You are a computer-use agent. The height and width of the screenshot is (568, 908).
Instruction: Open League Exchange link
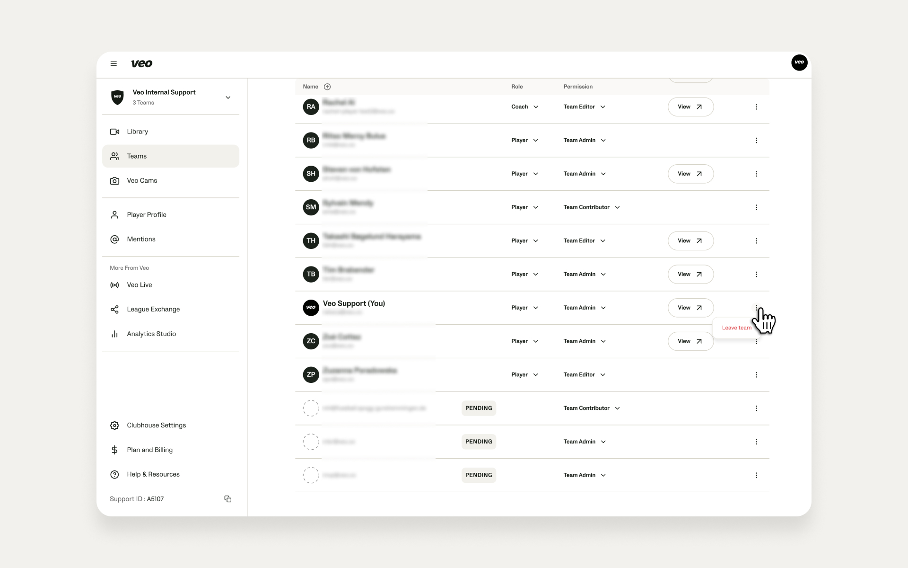point(171,310)
